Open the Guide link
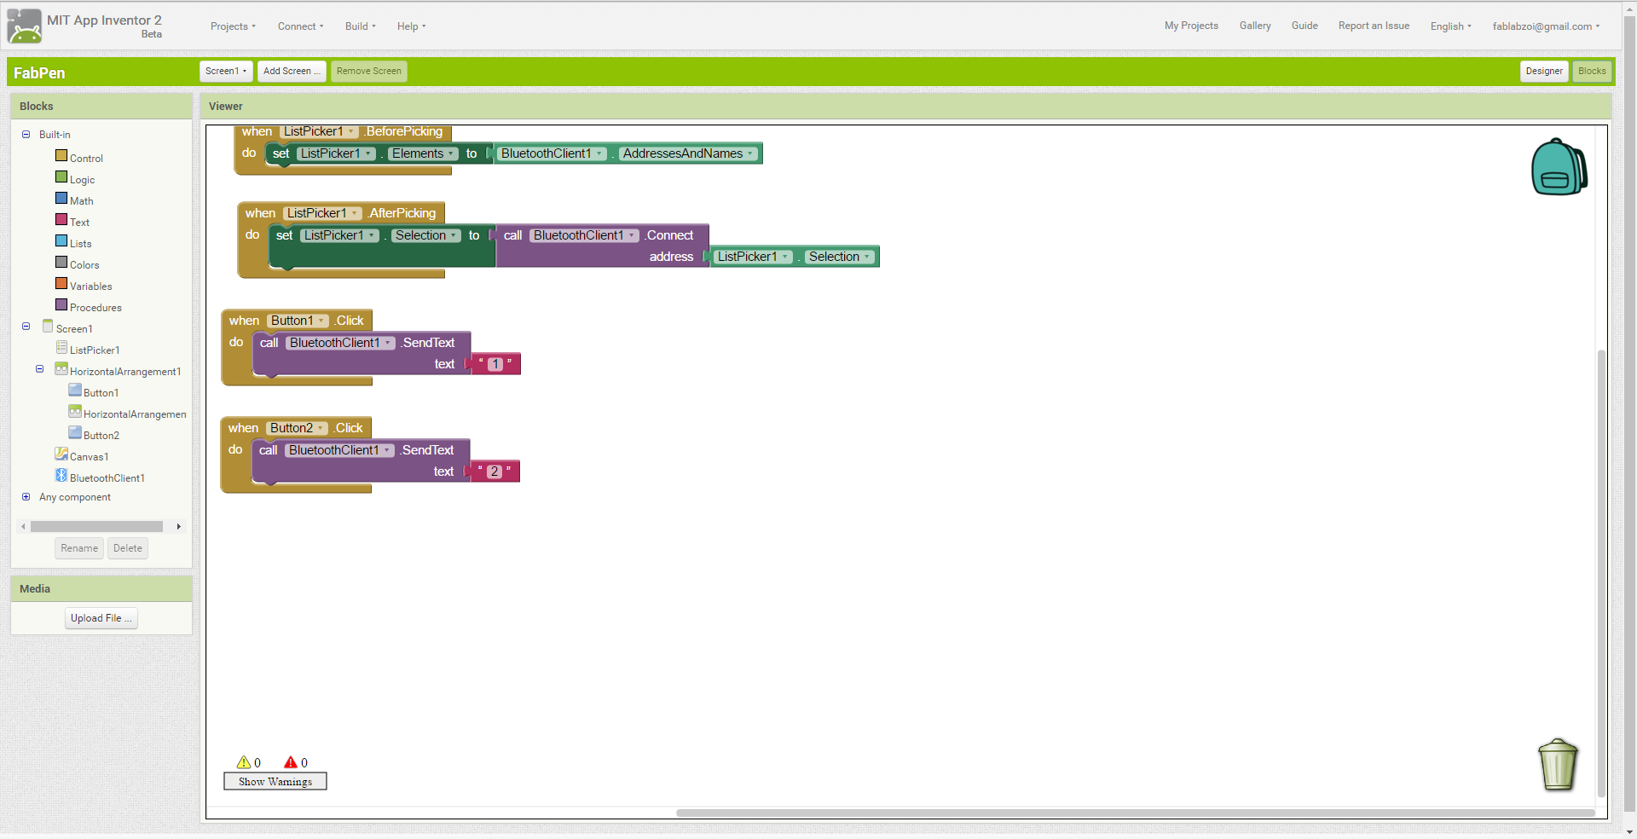Viewport: 1637px width, 839px height. click(x=1304, y=26)
